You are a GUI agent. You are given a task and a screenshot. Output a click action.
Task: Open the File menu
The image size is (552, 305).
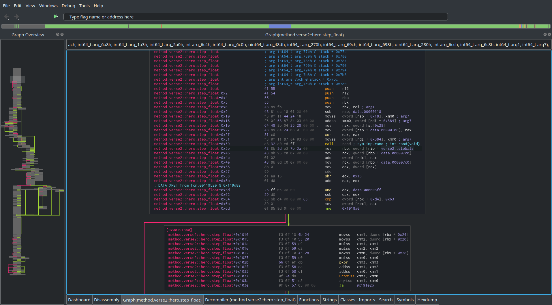6,6
